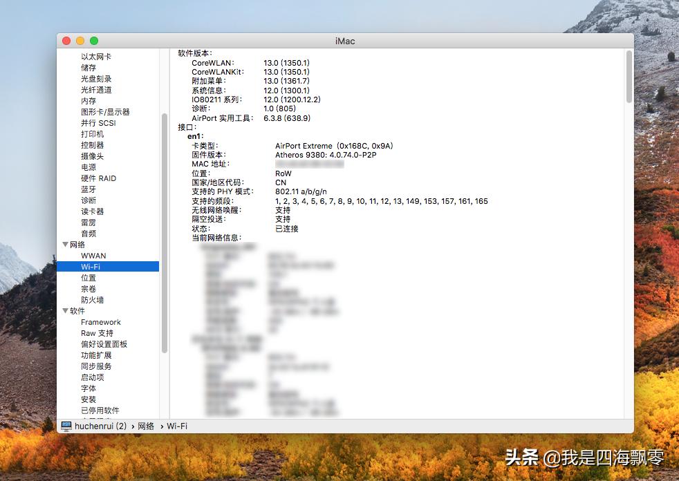Click the en1 interface heading
The height and width of the screenshot is (481, 679).
[x=195, y=136]
